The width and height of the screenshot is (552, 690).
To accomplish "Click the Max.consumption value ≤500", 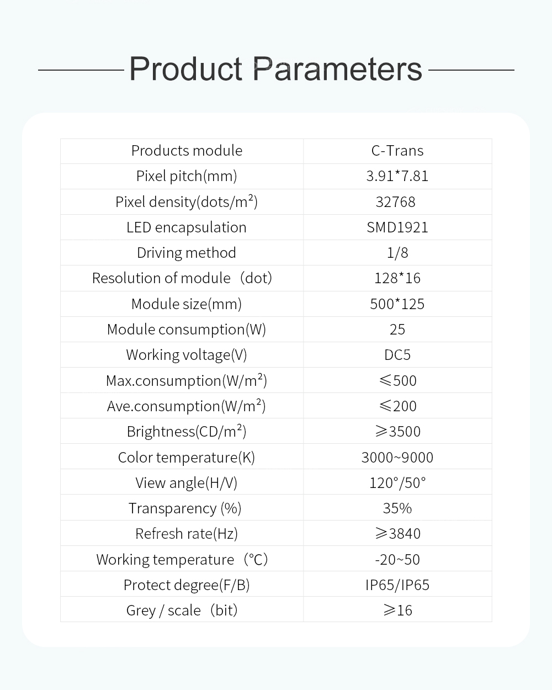I will [x=397, y=381].
